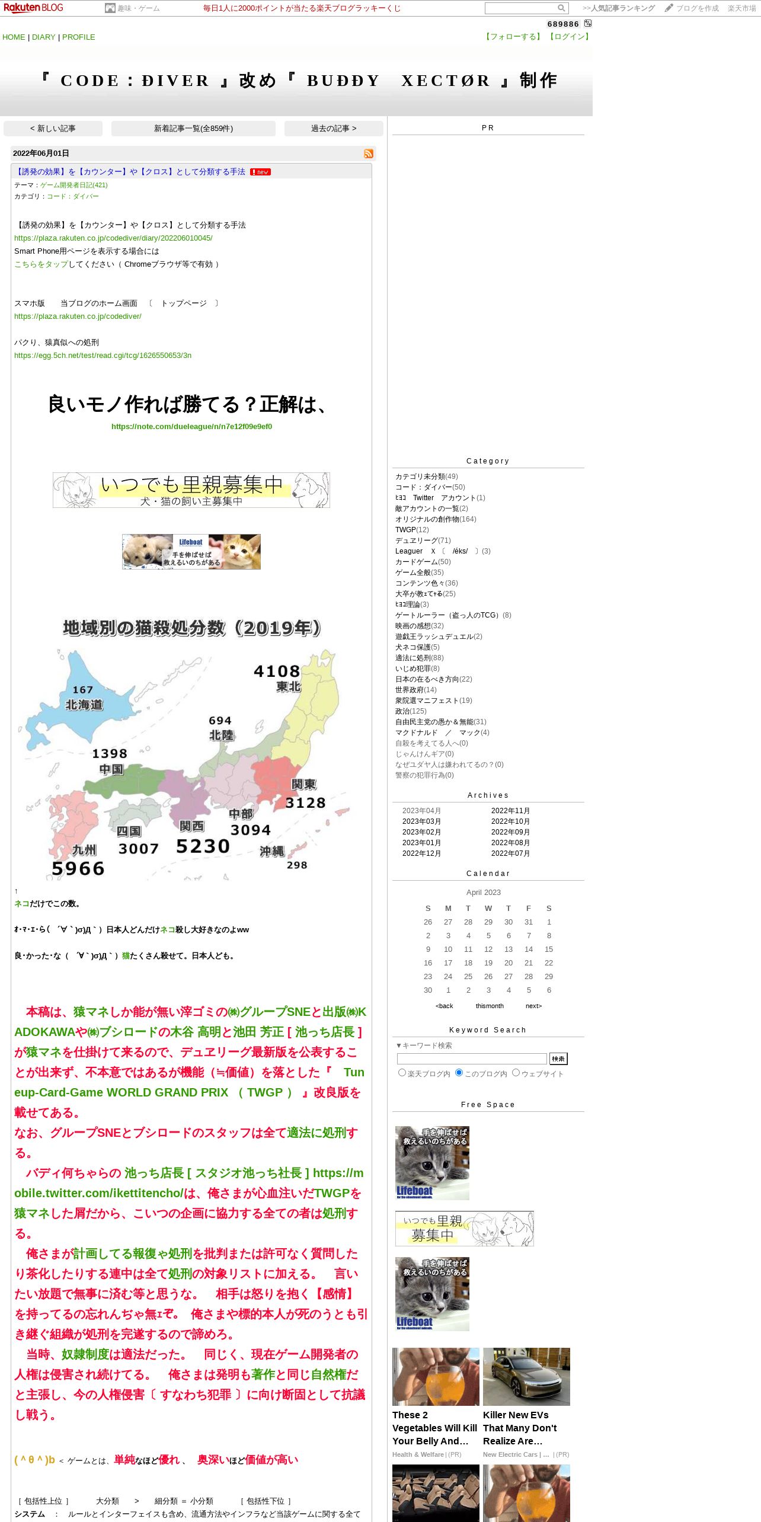Open the Lifeboat puppy and kitten banner
761x1522 pixels.
click(x=191, y=552)
